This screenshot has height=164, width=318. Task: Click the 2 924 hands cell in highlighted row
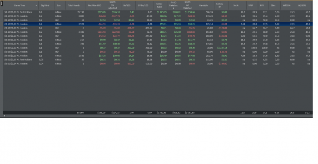pyautogui.click(x=81, y=24)
